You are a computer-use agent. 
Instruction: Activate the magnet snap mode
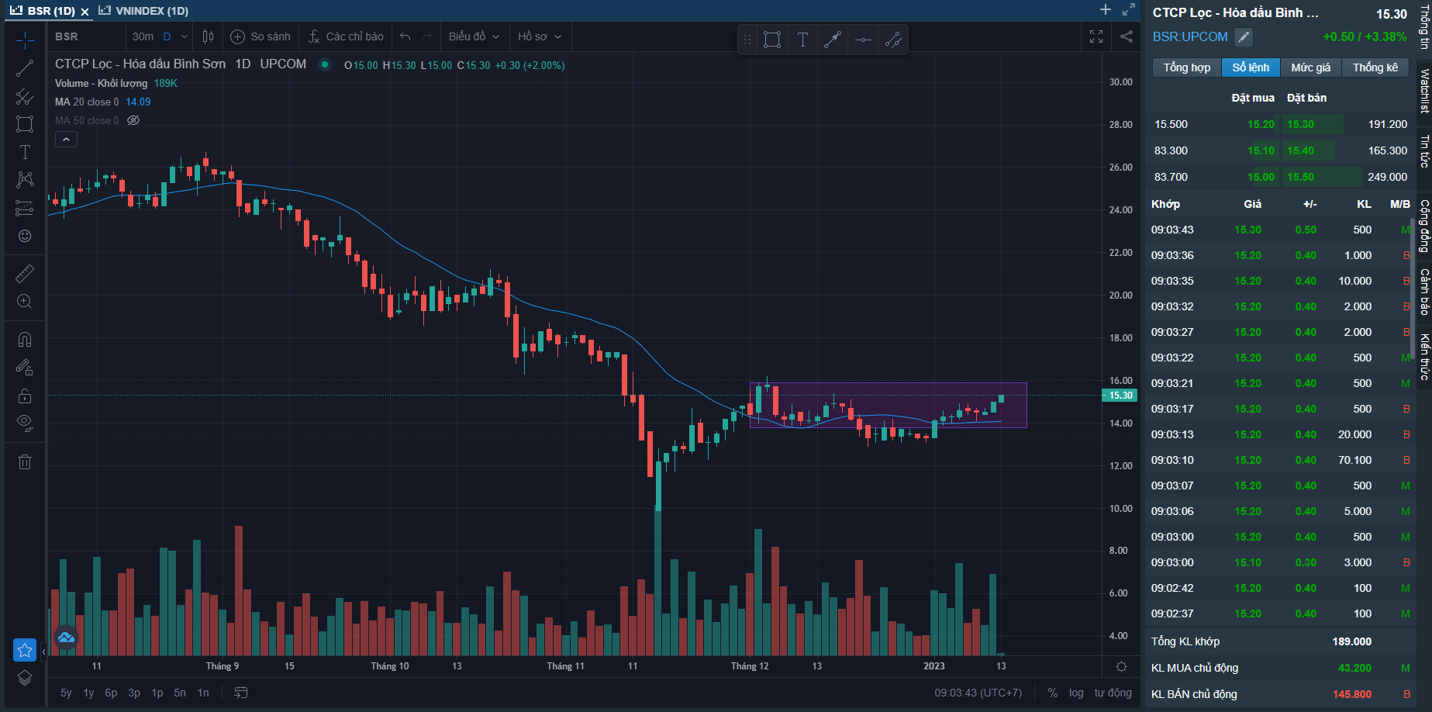pos(25,340)
